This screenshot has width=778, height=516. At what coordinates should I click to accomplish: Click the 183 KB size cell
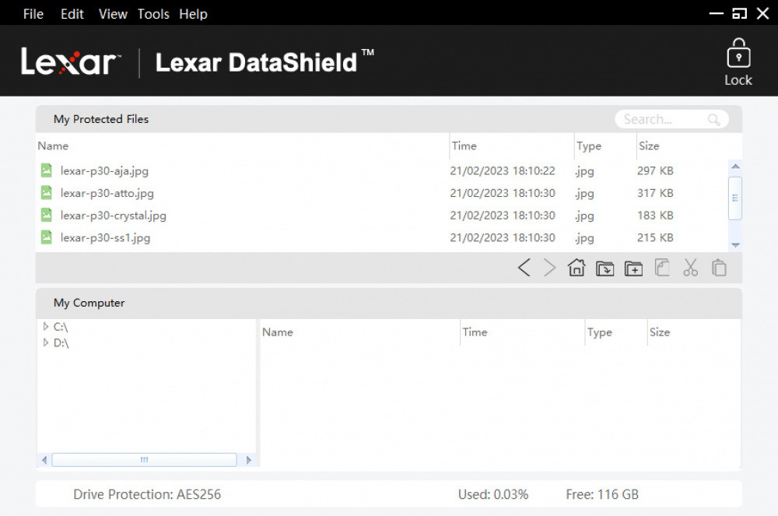coord(655,216)
